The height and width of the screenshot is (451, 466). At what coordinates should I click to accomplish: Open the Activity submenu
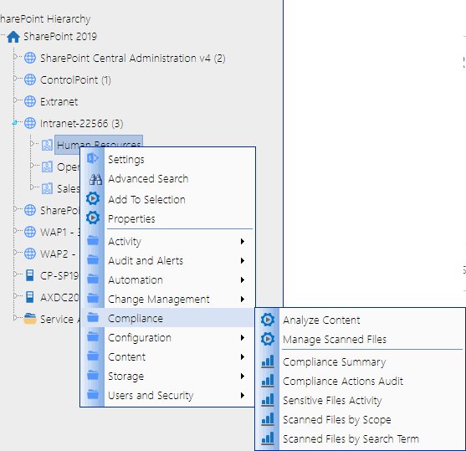168,242
